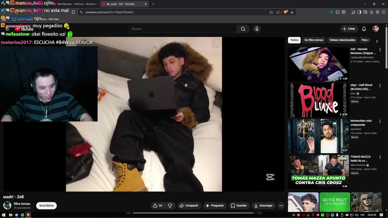Open options menu for Montevideo está colapsando video
The height and width of the screenshot is (218, 388).
pyautogui.click(x=380, y=121)
